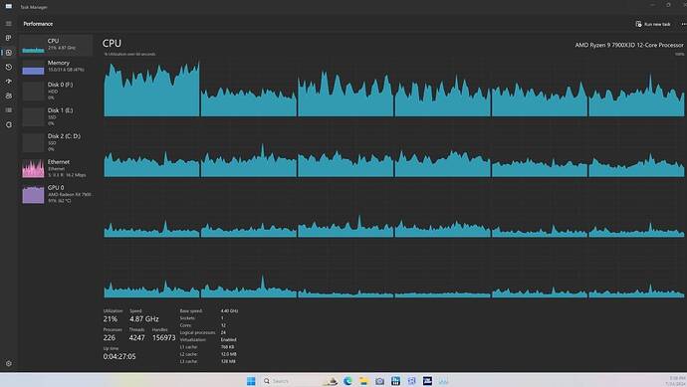
Task: Open the three-dot more options menu
Action: (683, 24)
